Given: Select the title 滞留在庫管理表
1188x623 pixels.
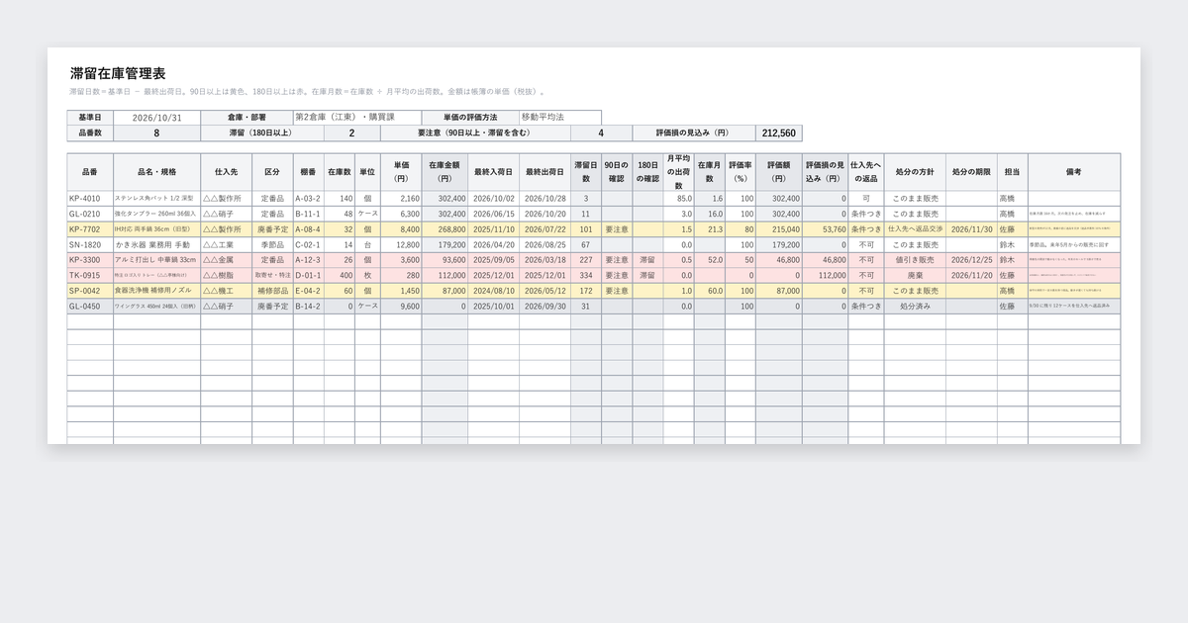Looking at the screenshot, I should pyautogui.click(x=118, y=73).
